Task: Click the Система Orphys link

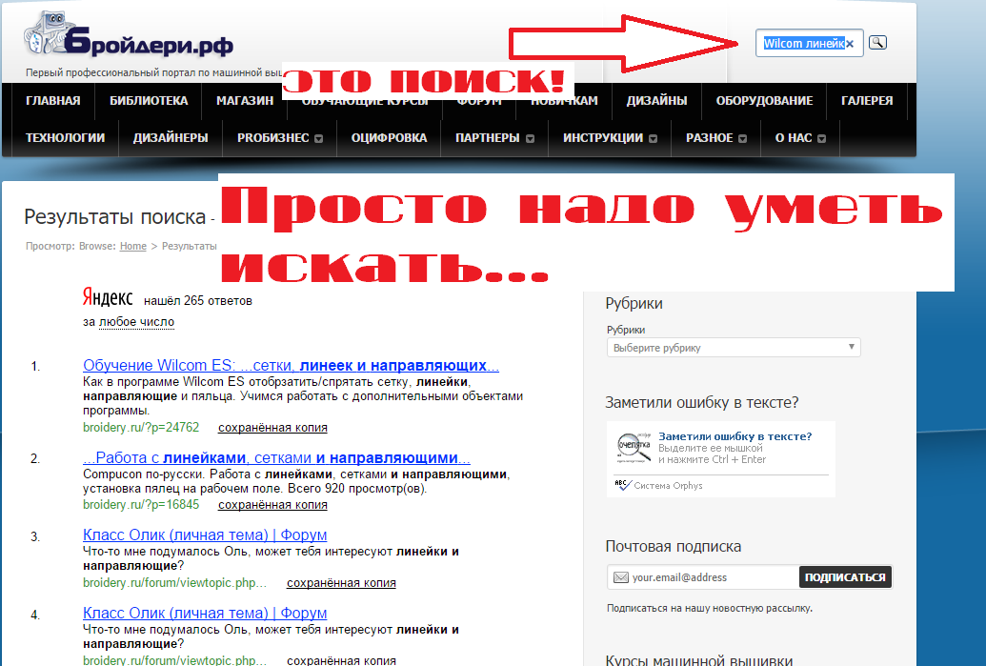Action: [668, 486]
